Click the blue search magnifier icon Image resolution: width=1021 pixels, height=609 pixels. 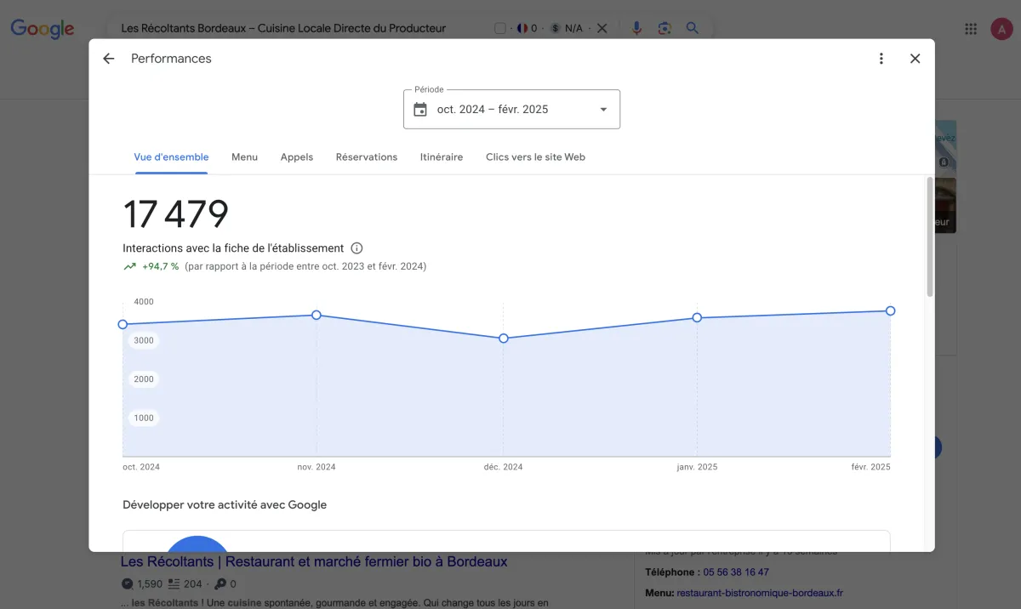point(693,28)
